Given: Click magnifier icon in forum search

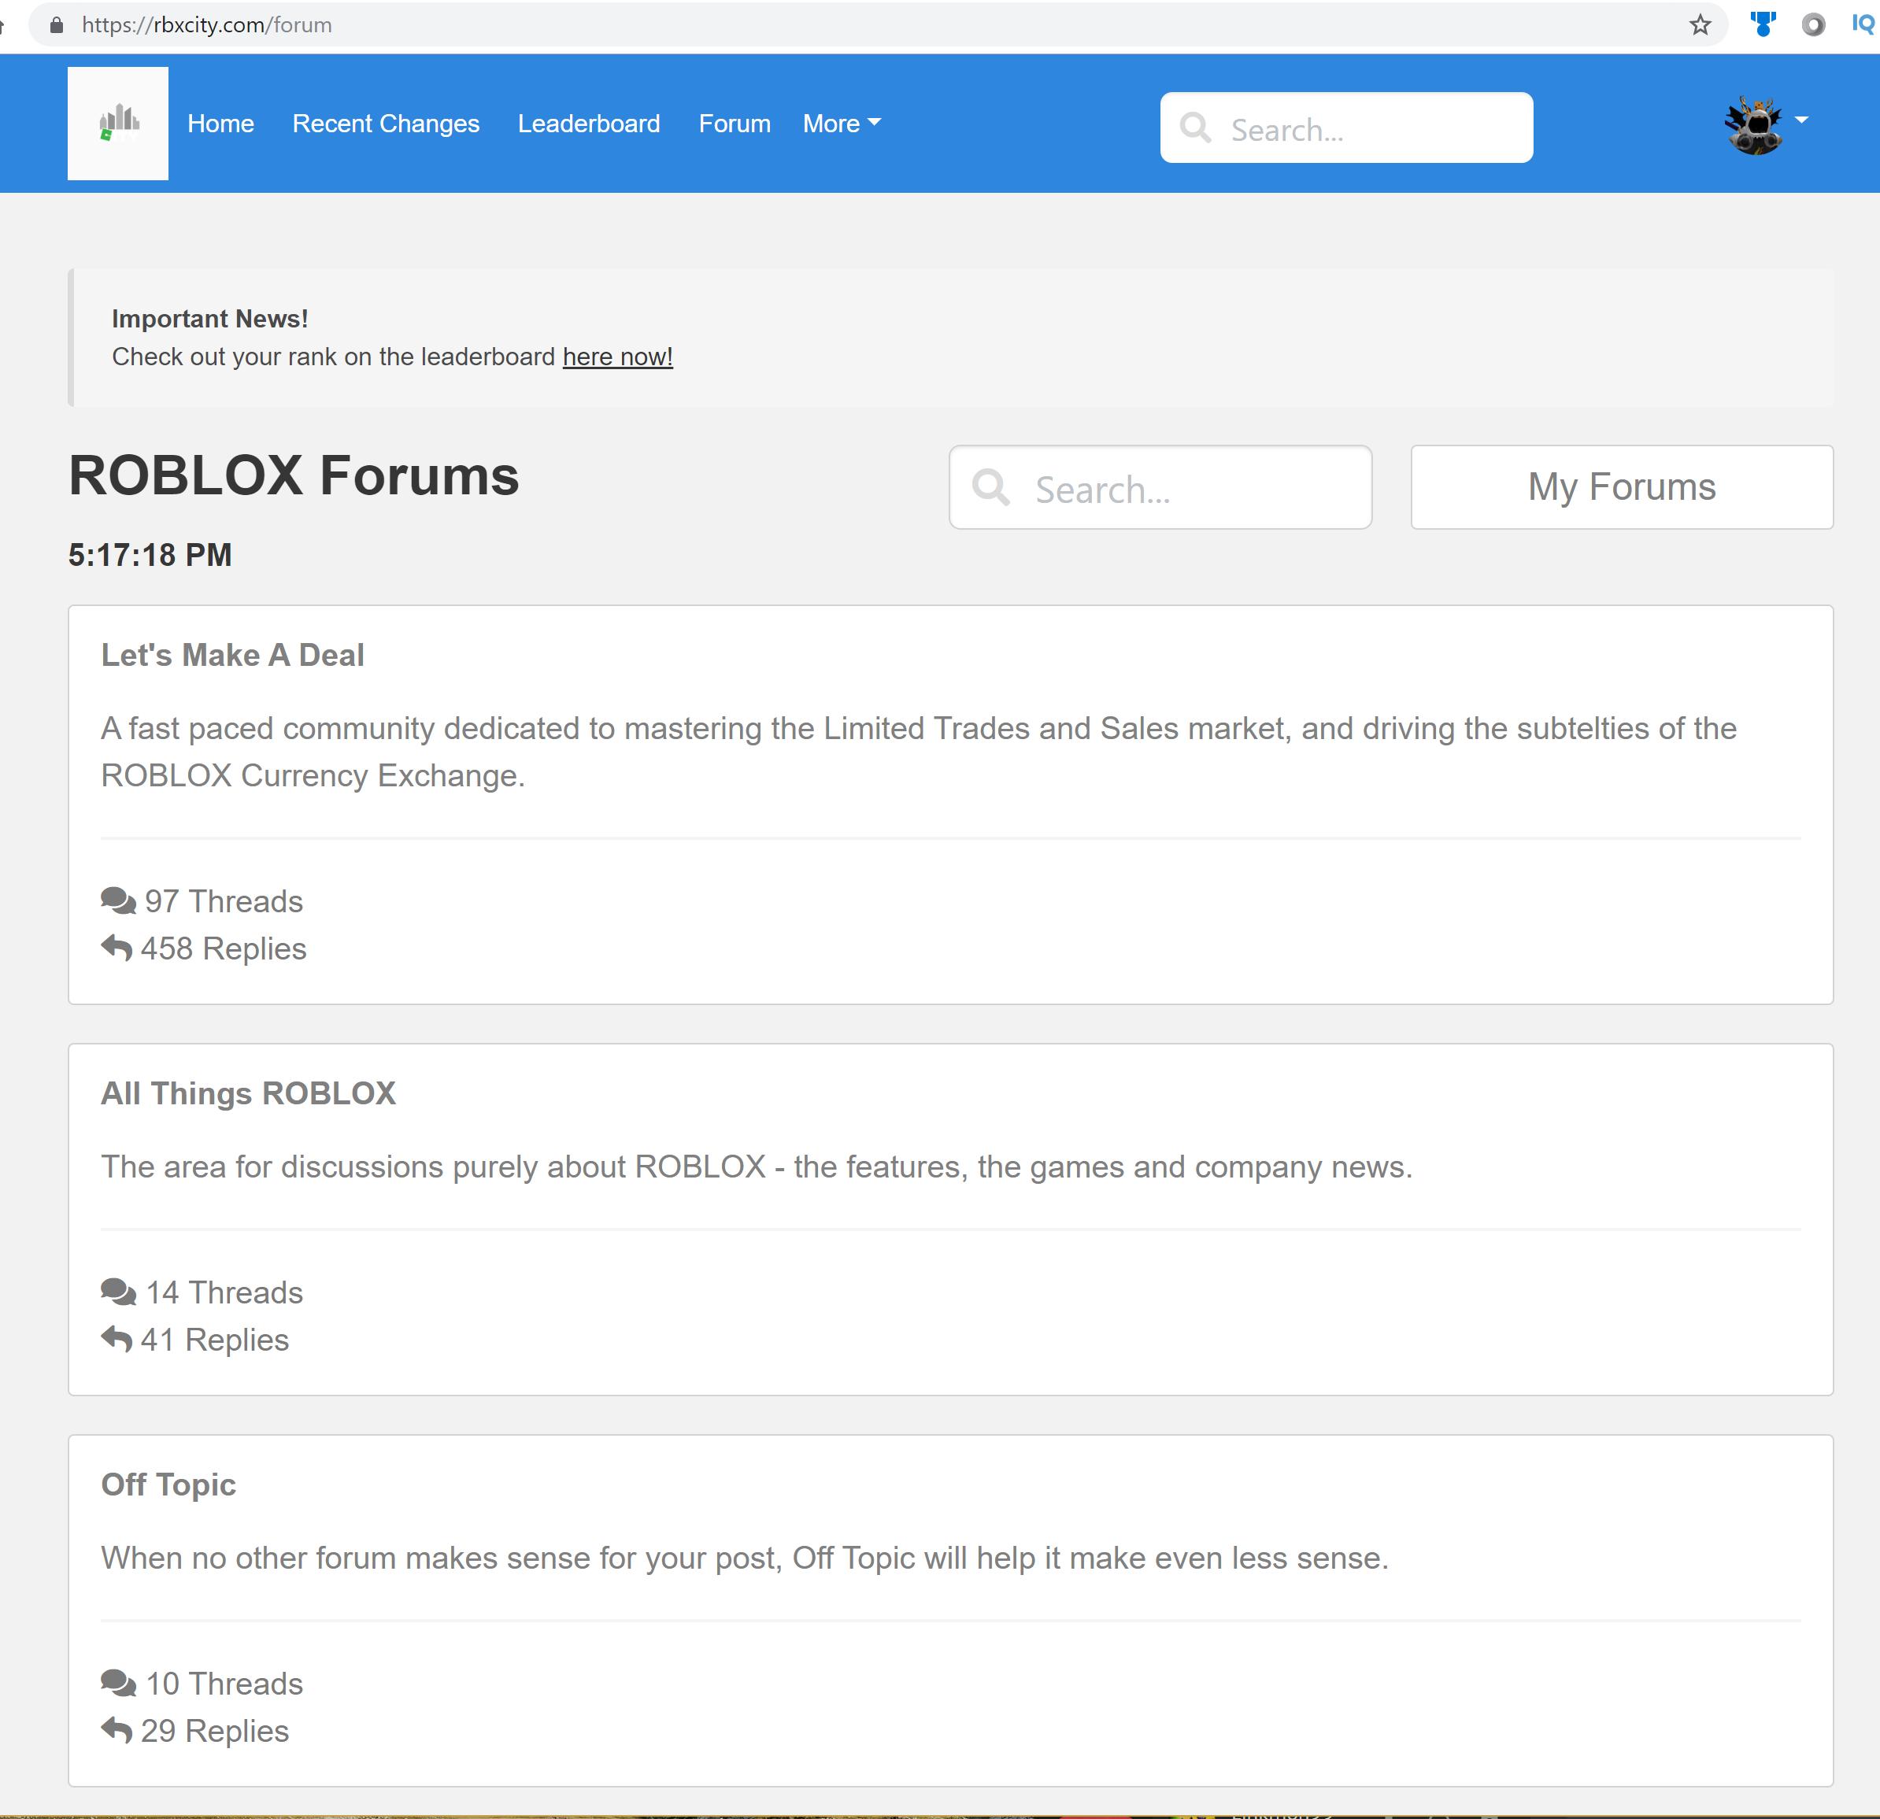Looking at the screenshot, I should (991, 487).
